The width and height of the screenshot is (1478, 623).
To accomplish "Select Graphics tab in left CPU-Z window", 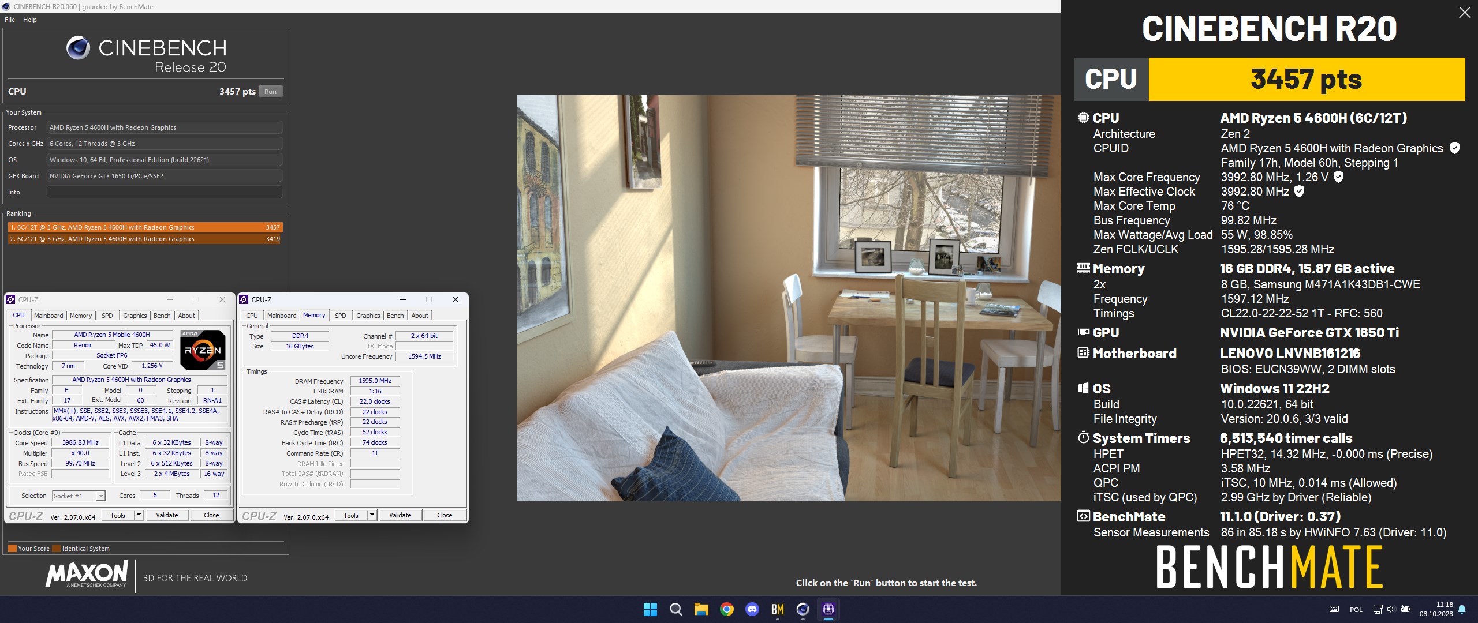I will coord(135,316).
